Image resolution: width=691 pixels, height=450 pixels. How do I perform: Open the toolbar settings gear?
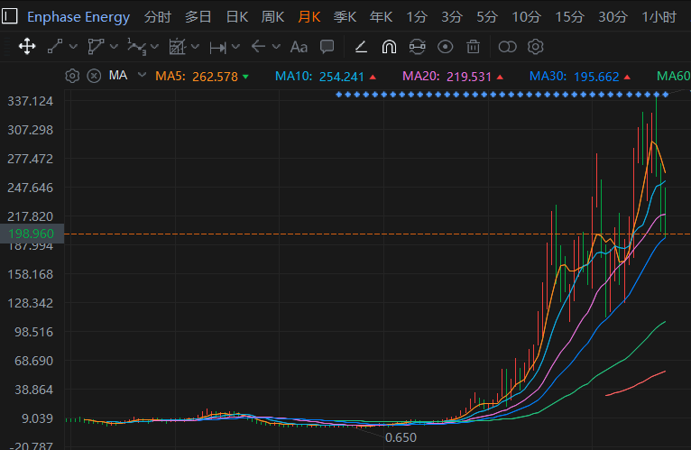pos(535,46)
